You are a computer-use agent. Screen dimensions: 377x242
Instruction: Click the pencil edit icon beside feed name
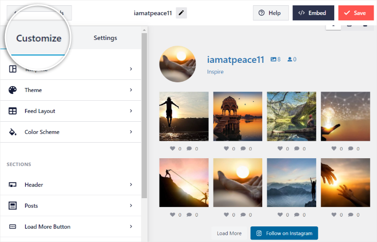[x=181, y=13]
